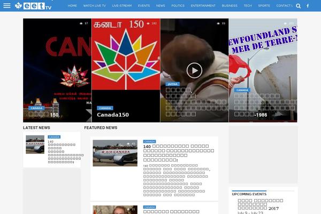The image size is (321, 214).
Task: Click the Latest News heading
Action: [x=36, y=127]
